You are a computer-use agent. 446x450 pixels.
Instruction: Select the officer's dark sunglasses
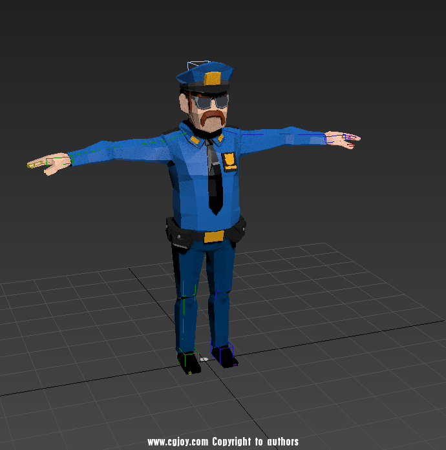pyautogui.click(x=212, y=101)
